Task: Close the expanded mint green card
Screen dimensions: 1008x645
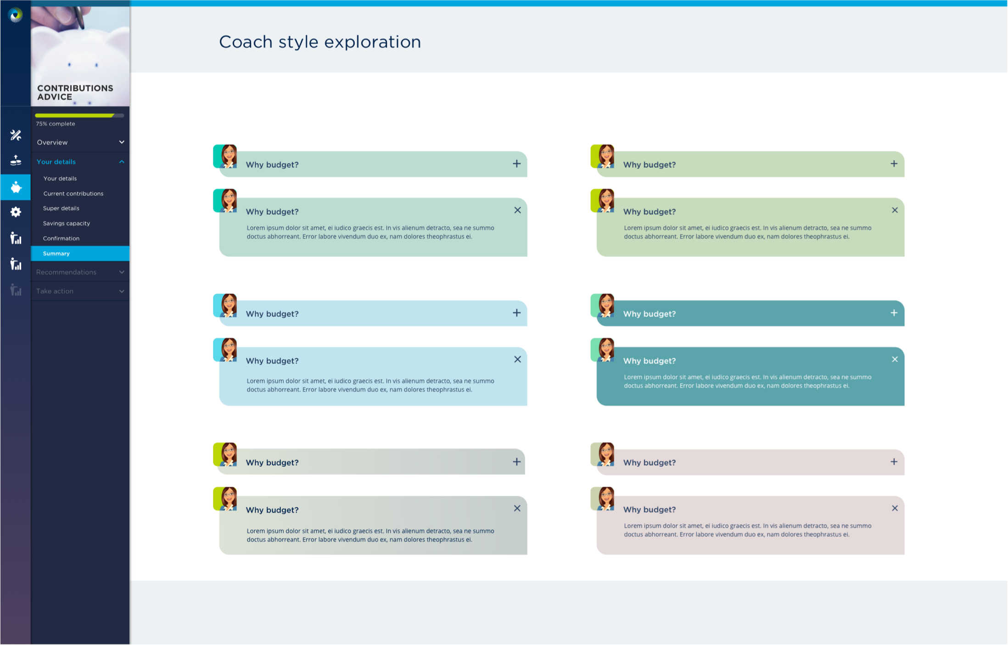Action: tap(518, 210)
